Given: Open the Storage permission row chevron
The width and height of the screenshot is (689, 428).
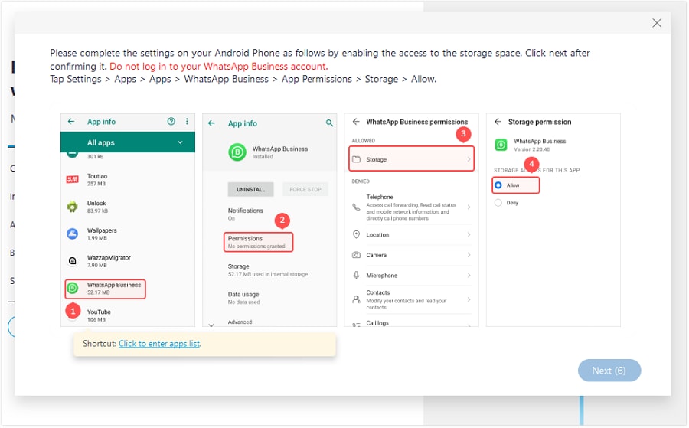Looking at the screenshot, I should click(469, 159).
